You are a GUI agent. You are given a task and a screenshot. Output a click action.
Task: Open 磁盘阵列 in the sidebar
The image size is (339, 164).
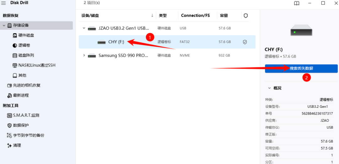point(26,55)
